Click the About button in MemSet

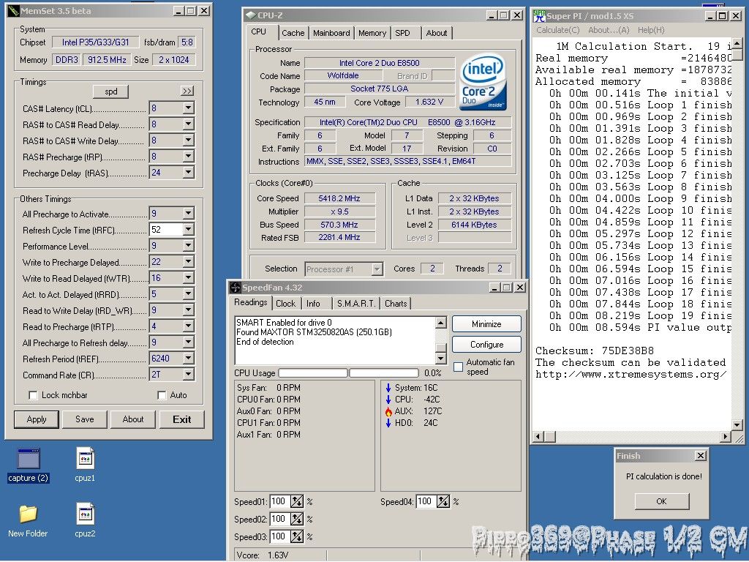click(x=133, y=419)
